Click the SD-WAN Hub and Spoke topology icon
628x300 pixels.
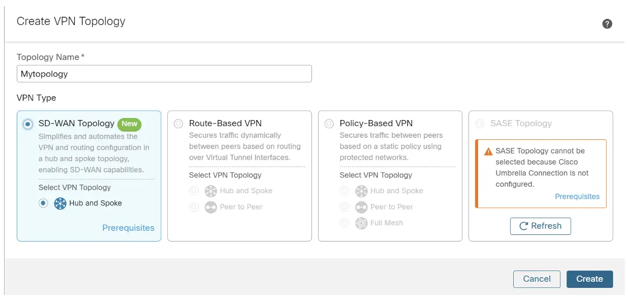(60, 203)
